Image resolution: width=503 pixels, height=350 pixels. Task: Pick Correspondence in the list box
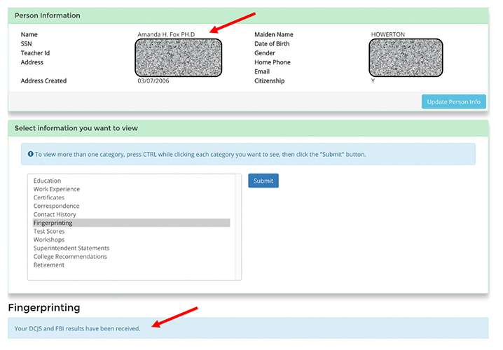pyautogui.click(x=56, y=206)
